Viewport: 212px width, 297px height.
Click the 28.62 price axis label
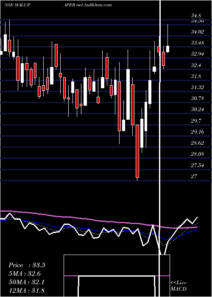(198, 143)
